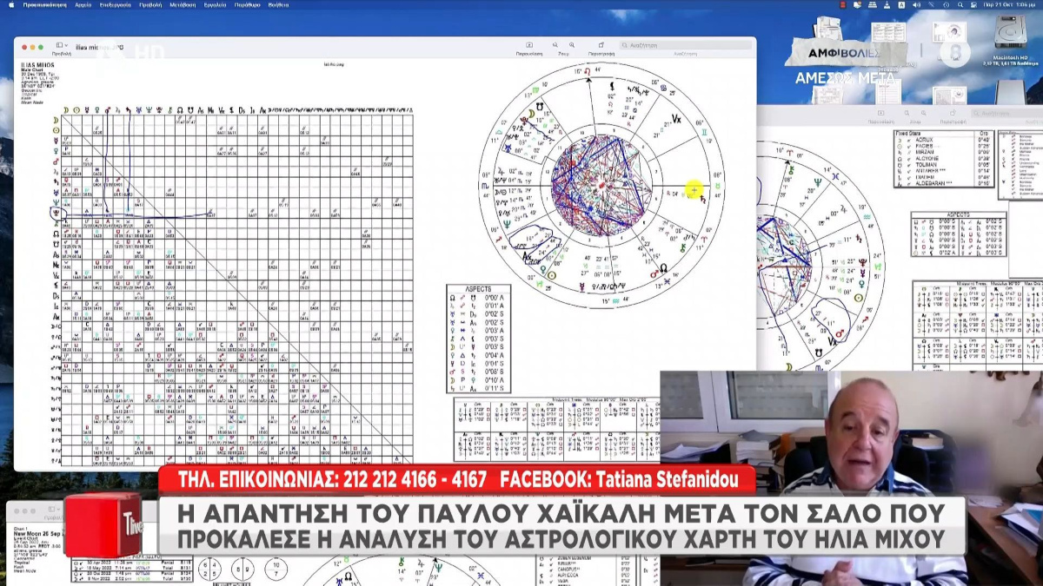This screenshot has width=1043, height=586.
Task: Click the Time Machine icon in the menu bar
Action: (947, 4)
